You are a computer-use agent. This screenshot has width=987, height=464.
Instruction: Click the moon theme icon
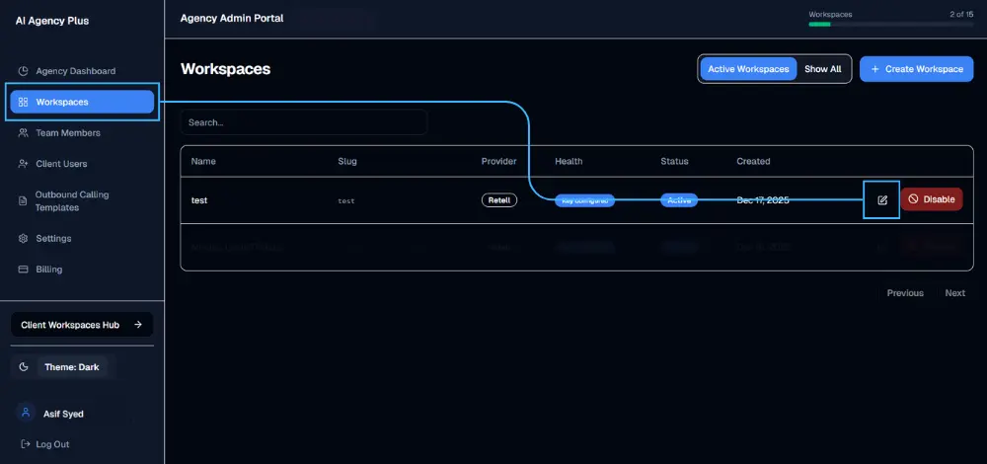[x=24, y=367]
